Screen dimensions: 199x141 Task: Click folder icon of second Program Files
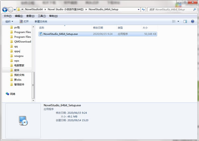click(x=12, y=37)
